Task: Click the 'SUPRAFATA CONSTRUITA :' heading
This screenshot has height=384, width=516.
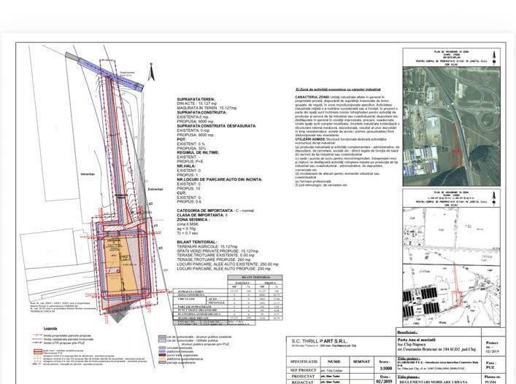Action: pos(202,112)
